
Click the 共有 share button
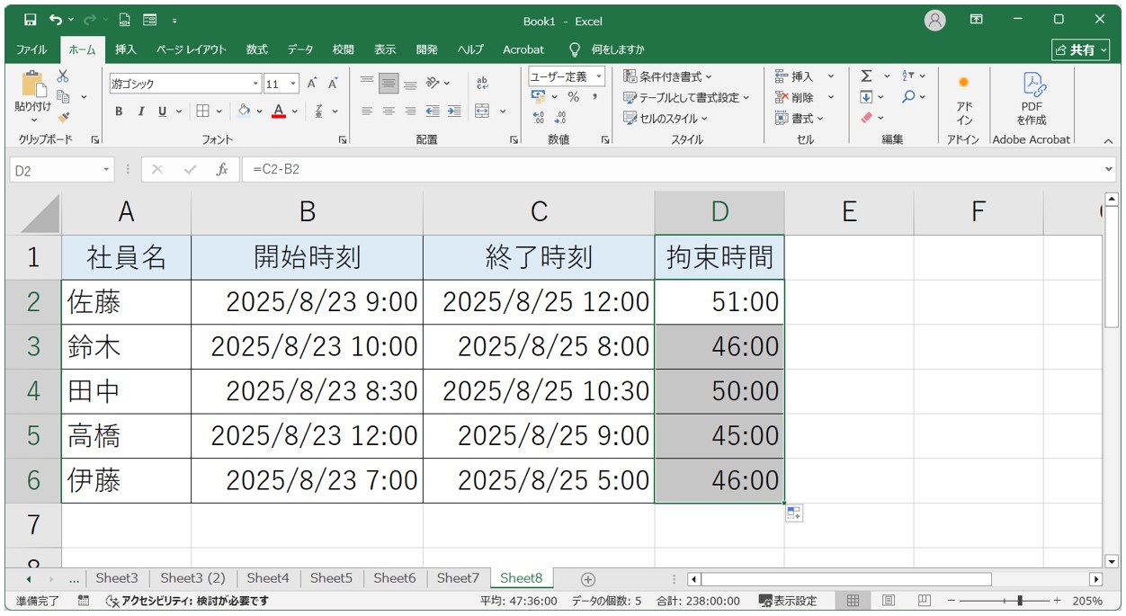[1080, 49]
